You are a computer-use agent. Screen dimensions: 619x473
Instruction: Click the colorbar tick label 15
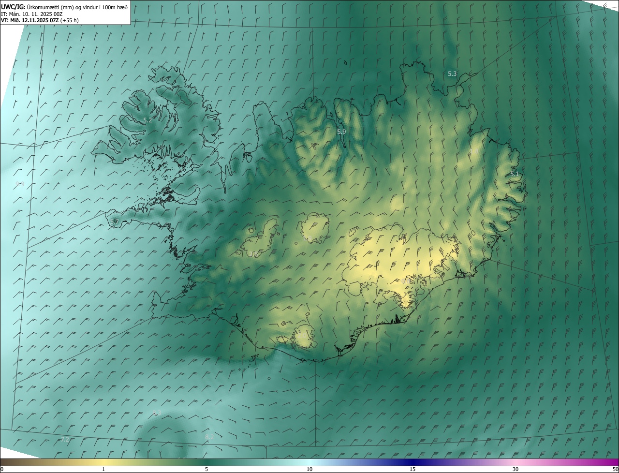413,469
